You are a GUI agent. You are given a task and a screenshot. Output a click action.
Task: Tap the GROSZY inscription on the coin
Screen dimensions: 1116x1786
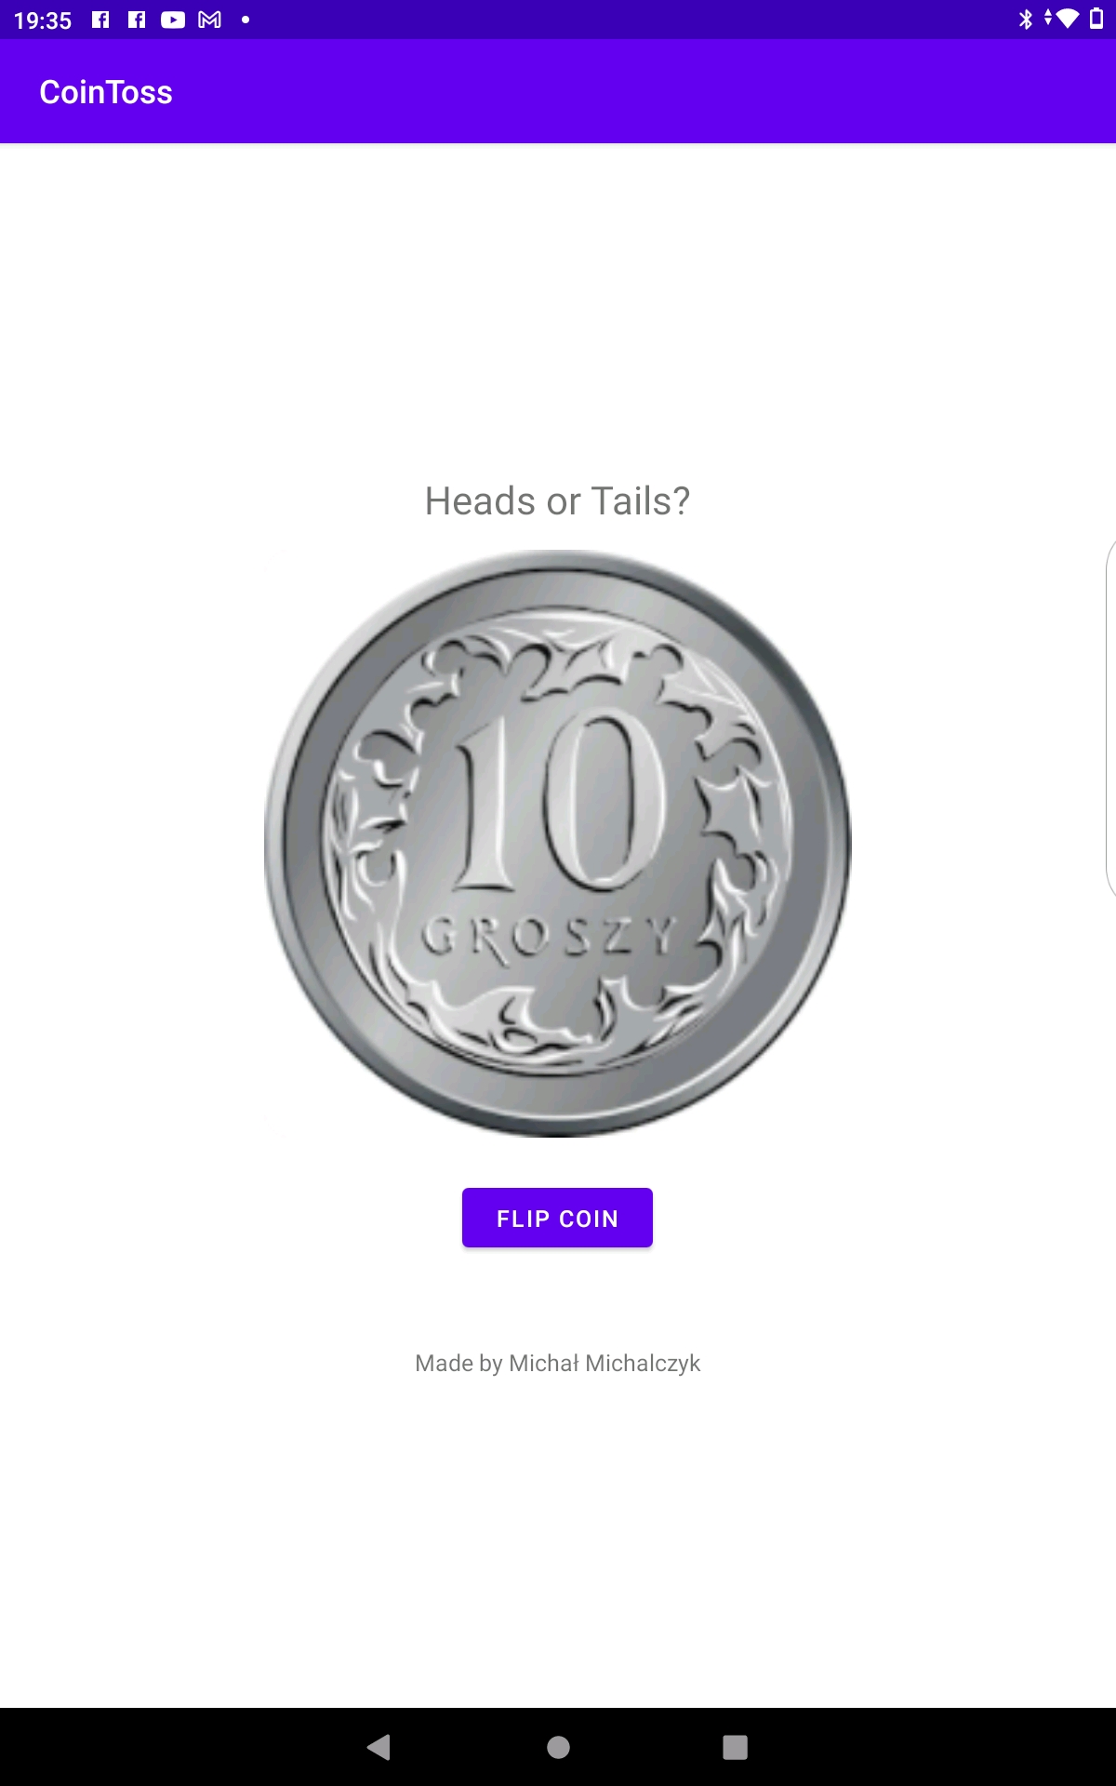point(549,936)
